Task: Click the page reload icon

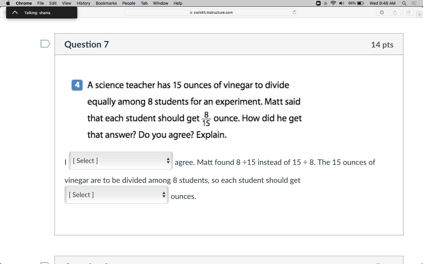Action: tap(294, 12)
